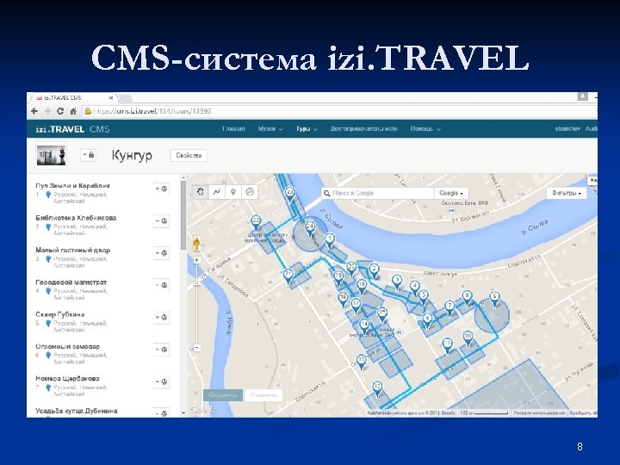620x465 pixels.
Task: Click map marker number 7
Action: click(x=449, y=307)
